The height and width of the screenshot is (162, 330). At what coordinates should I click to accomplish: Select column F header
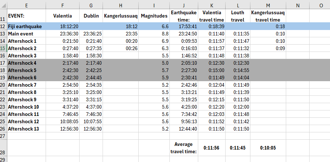pos(62,6)
